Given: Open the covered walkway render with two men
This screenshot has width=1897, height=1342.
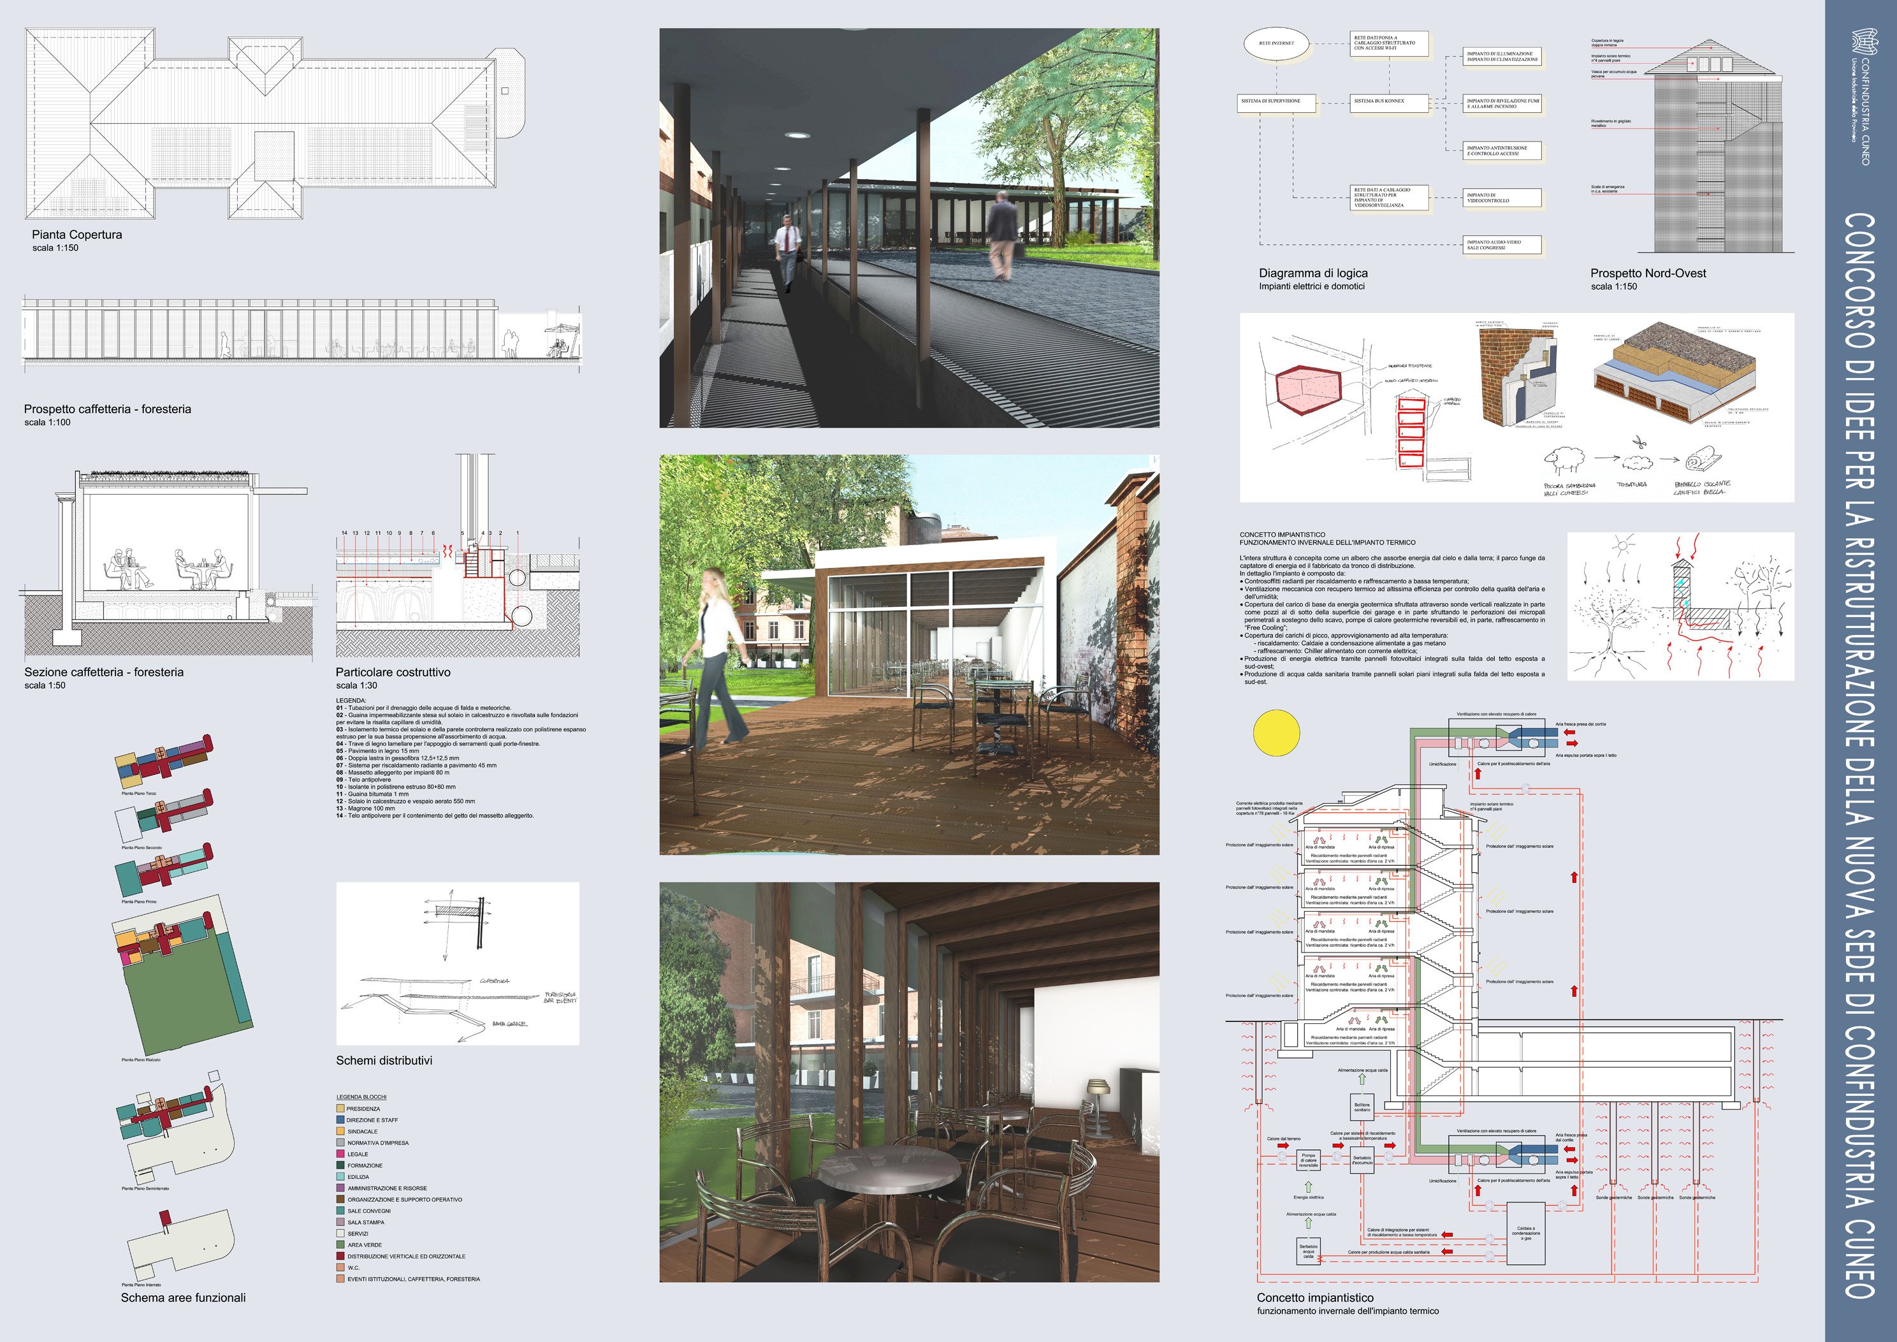Looking at the screenshot, I should (909, 228).
